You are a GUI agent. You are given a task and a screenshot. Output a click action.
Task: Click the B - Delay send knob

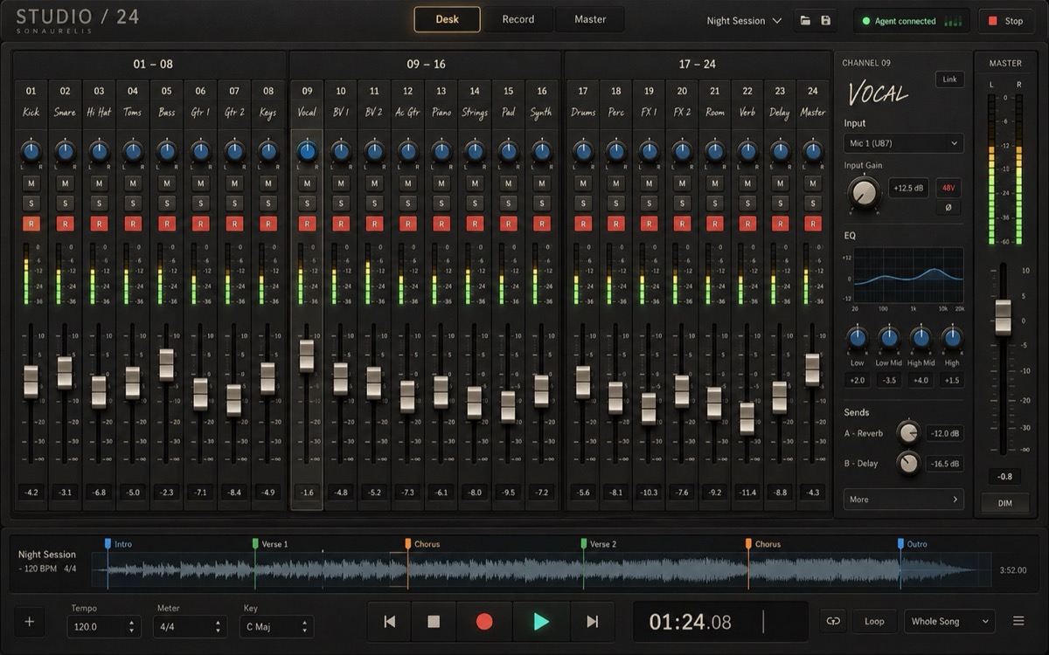(909, 463)
